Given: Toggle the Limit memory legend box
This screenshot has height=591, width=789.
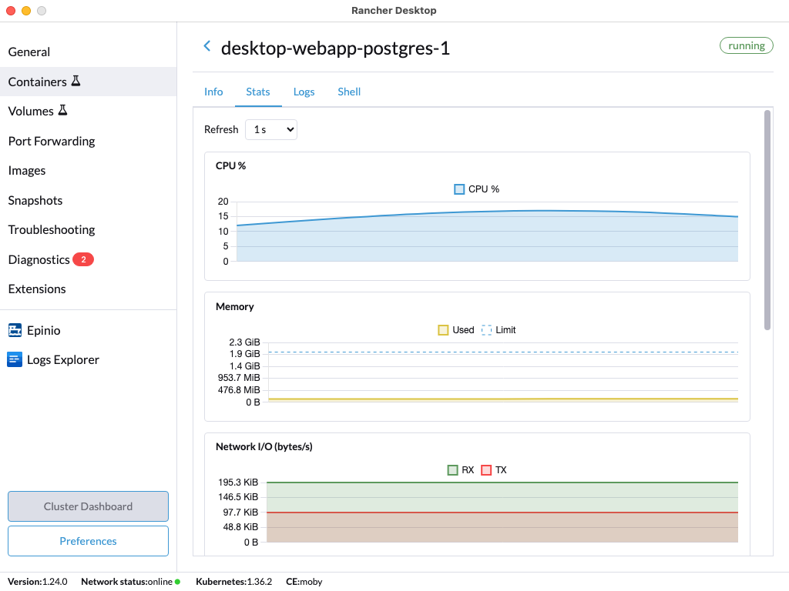Looking at the screenshot, I should click(x=486, y=330).
